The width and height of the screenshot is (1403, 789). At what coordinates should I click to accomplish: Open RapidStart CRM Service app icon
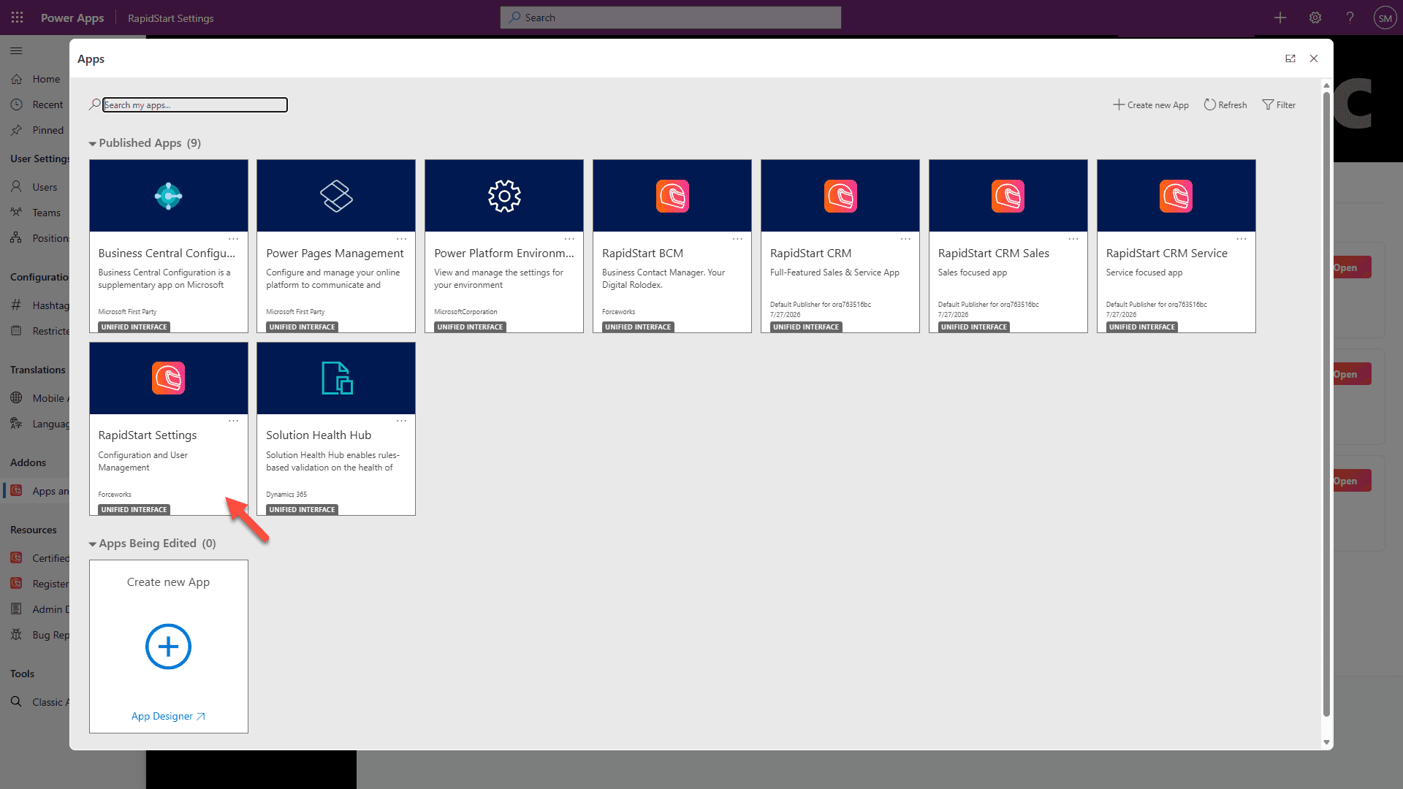1176,196
